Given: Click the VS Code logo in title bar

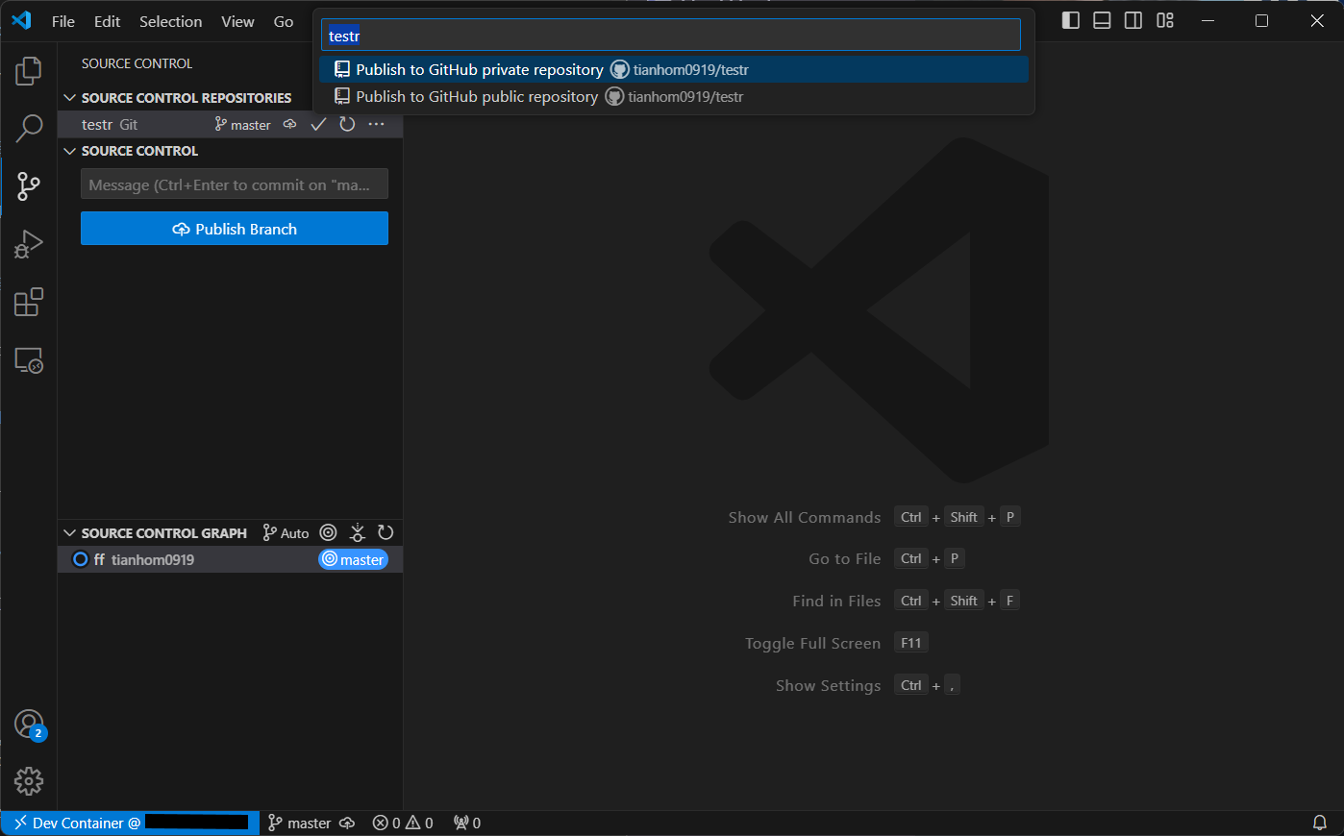Looking at the screenshot, I should [21, 21].
